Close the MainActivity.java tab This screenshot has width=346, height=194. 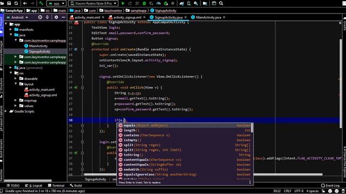coord(224,17)
